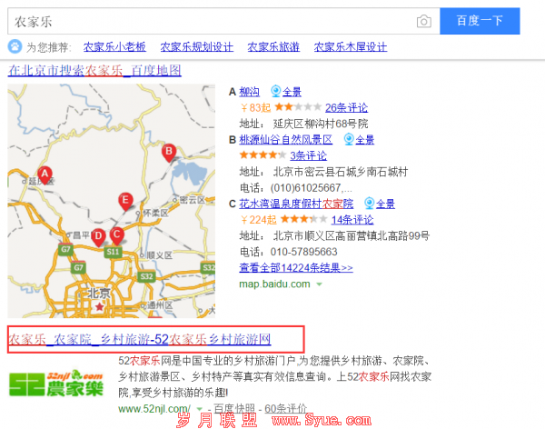Image resolution: width=545 pixels, height=429 pixels.
Task: Click the S32 highway badge near 顺义区
Action: (x=146, y=276)
